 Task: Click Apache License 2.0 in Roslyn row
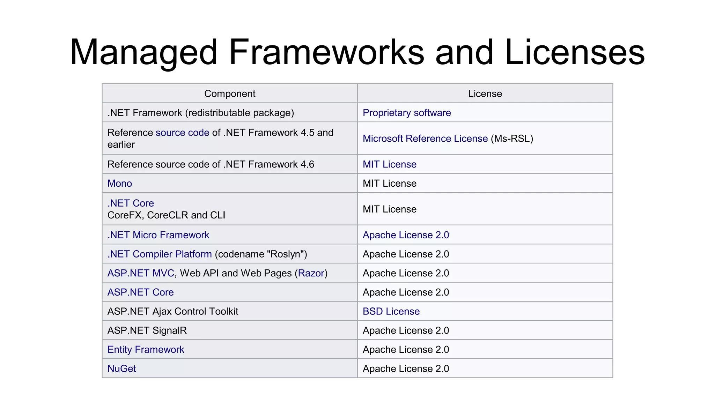point(406,254)
